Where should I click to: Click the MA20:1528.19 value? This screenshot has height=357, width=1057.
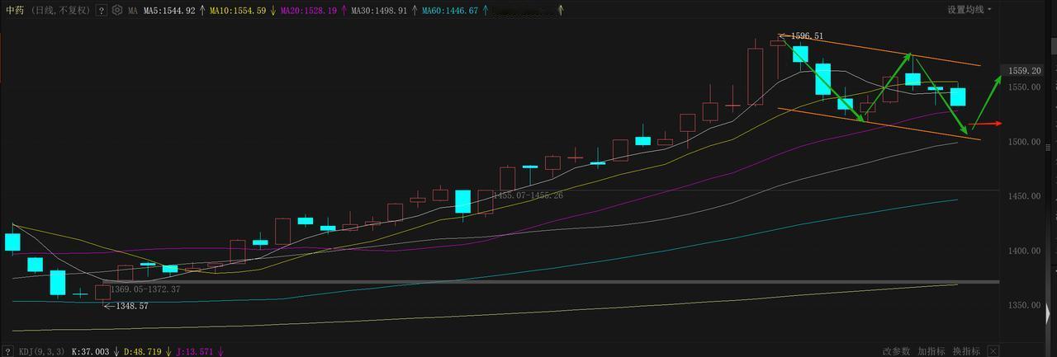[x=309, y=11]
